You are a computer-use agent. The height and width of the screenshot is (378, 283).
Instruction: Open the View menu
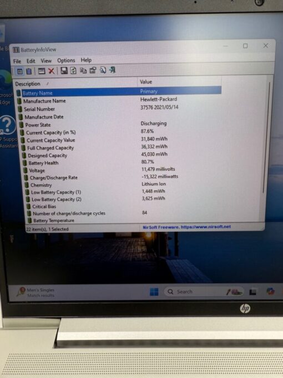click(x=46, y=61)
